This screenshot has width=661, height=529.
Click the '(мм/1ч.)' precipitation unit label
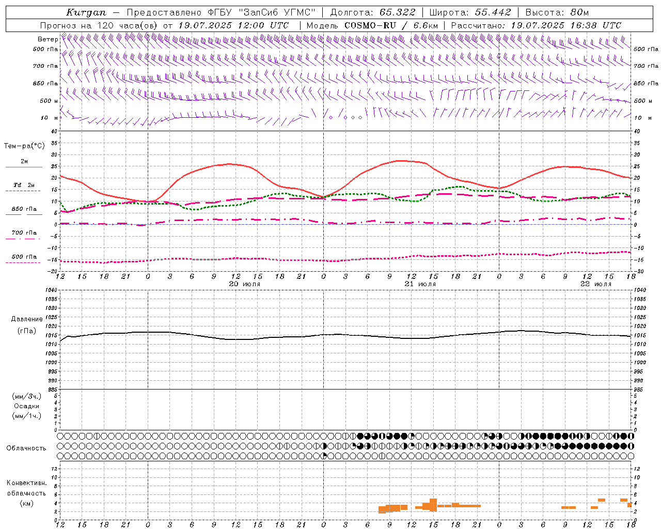[x=27, y=416]
